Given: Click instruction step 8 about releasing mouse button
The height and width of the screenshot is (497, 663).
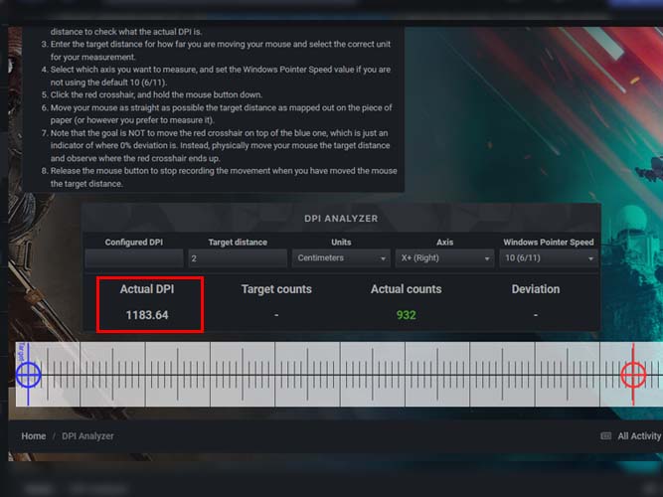Looking at the screenshot, I should (x=219, y=177).
